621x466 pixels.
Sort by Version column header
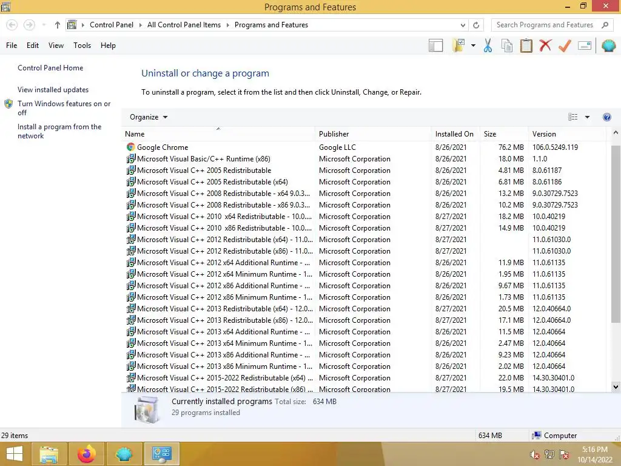[x=568, y=134]
